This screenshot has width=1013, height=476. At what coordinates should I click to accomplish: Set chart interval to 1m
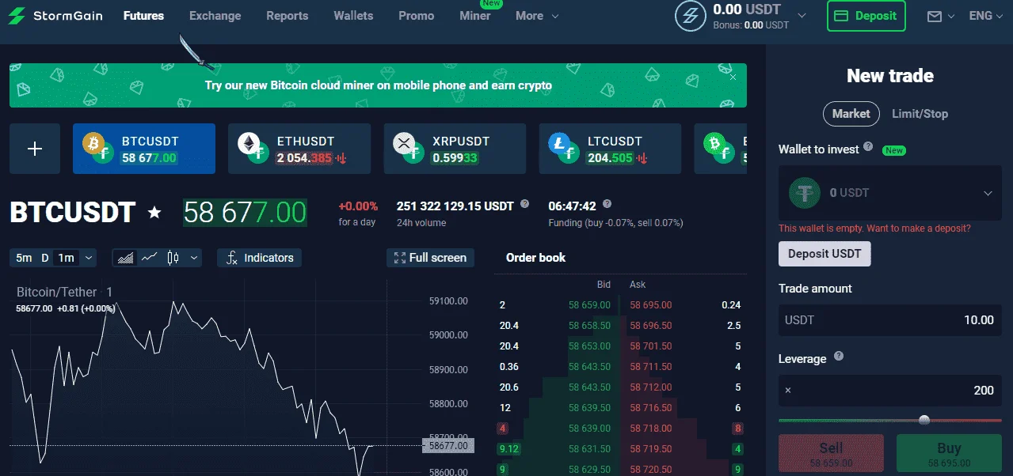click(x=66, y=258)
